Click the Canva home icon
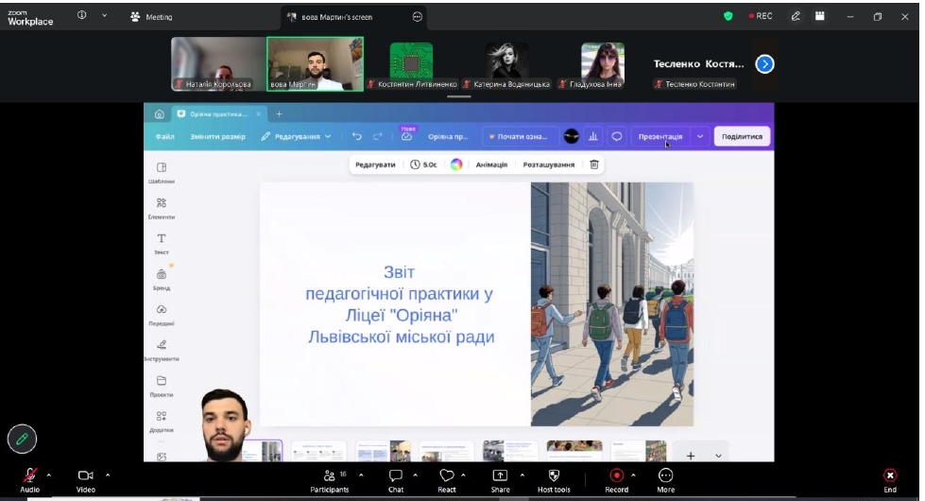The height and width of the screenshot is (501, 925). [160, 114]
